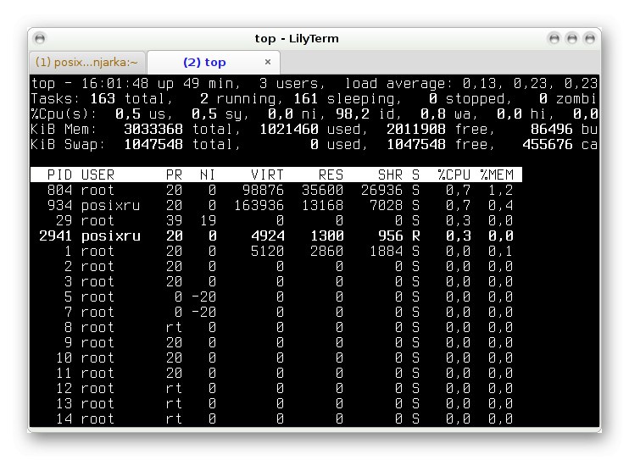Switch to the "(1) posix...njarka:~" tab

pyautogui.click(x=86, y=63)
